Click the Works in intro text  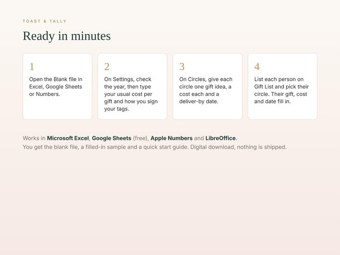click(34, 138)
